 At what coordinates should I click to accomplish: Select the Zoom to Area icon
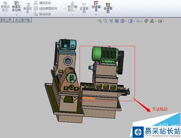click(x=105, y=21)
